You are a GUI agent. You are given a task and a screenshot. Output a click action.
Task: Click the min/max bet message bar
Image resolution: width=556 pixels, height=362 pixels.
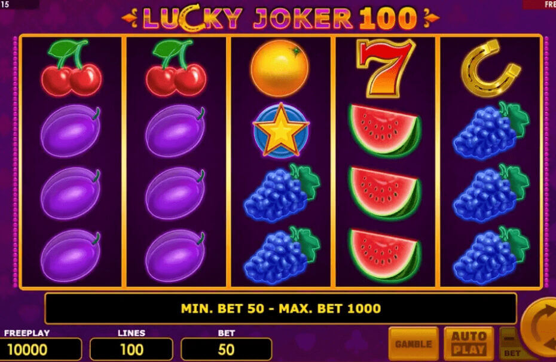(280, 308)
